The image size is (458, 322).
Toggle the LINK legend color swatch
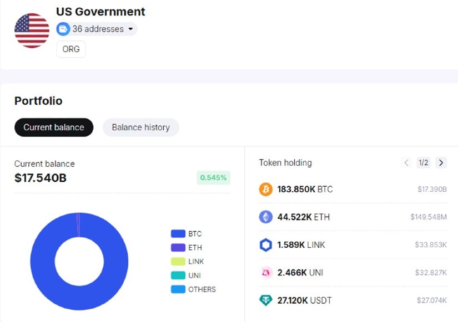[x=178, y=262]
